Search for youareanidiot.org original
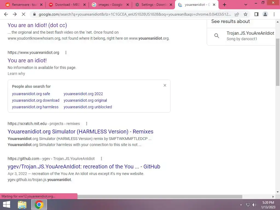This screenshot has height=210, width=280. 85,100
